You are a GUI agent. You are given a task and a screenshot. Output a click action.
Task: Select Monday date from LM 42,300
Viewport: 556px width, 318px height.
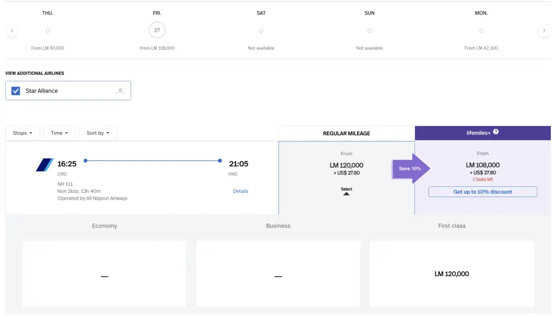click(x=481, y=31)
